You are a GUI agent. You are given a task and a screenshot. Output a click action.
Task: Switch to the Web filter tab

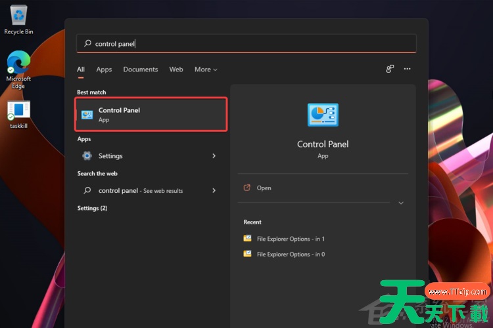coord(176,70)
